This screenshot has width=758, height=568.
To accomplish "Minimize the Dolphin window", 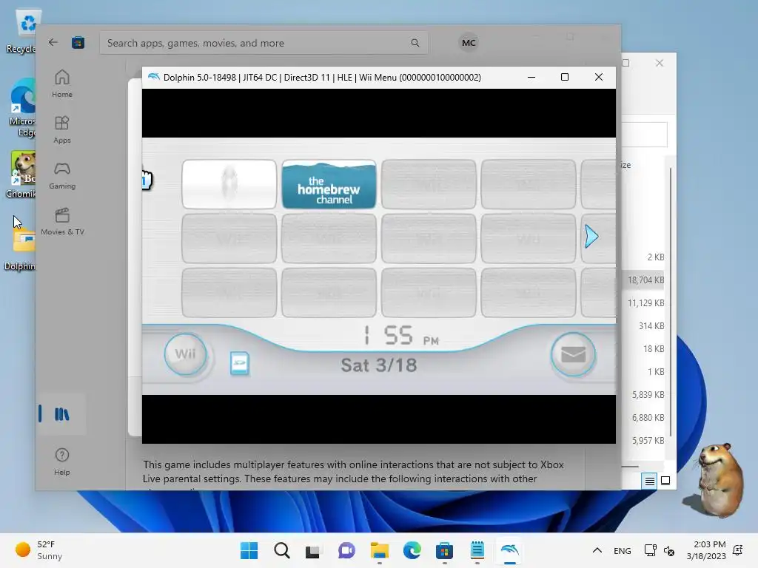I will 531,77.
